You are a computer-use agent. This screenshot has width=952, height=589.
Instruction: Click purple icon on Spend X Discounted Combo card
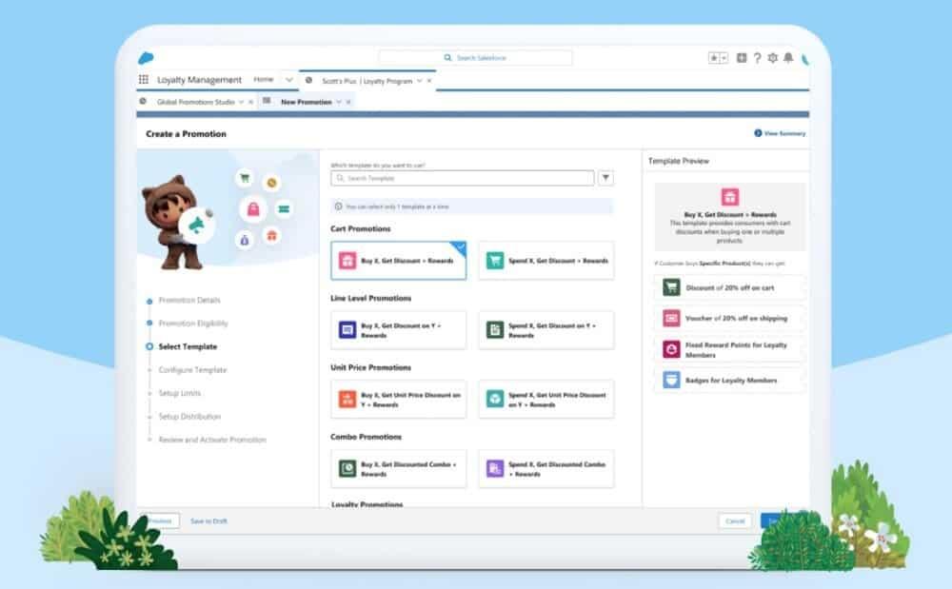pyautogui.click(x=495, y=468)
